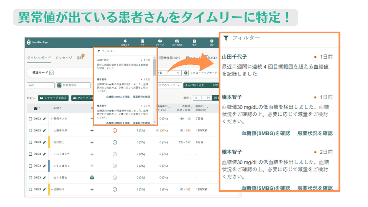Click the メッセージを送る button
This screenshot has width=368, height=207.
[53, 98]
